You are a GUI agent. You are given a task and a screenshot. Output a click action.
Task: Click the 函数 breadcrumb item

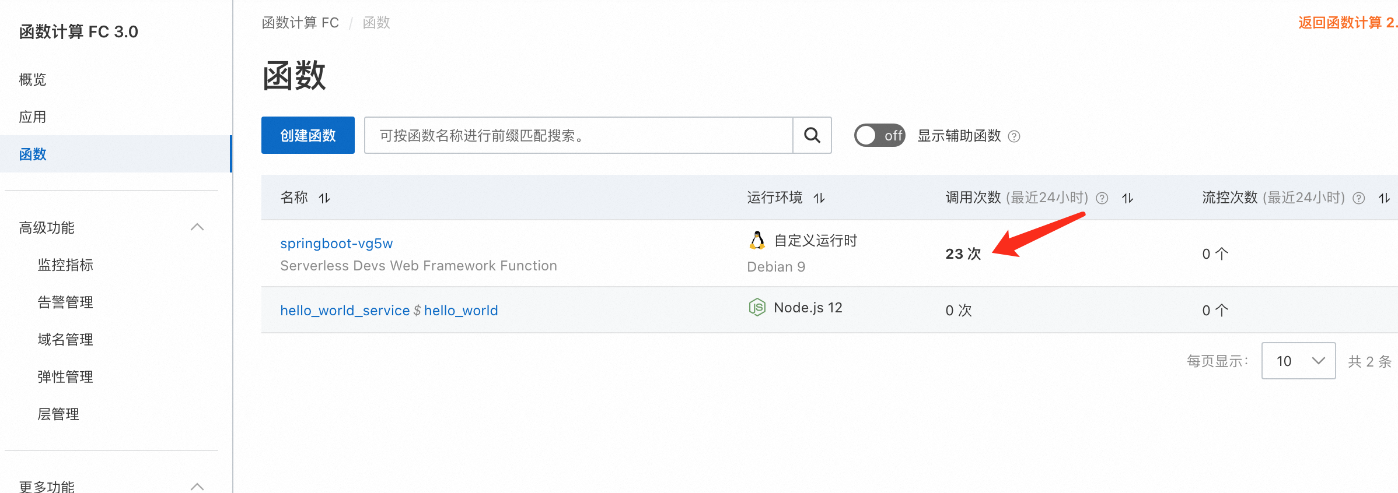click(x=376, y=23)
